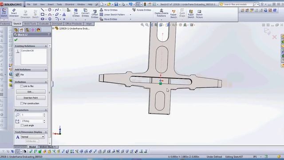Click the Insertion Point button
The width and height of the screenshot is (284, 160).
pyautogui.click(x=31, y=98)
